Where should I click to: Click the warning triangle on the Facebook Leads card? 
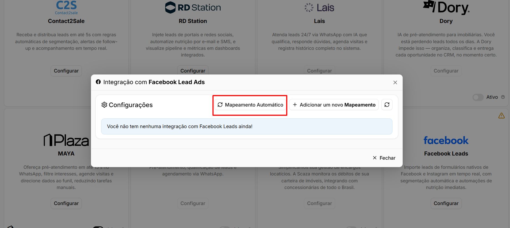pyautogui.click(x=501, y=116)
